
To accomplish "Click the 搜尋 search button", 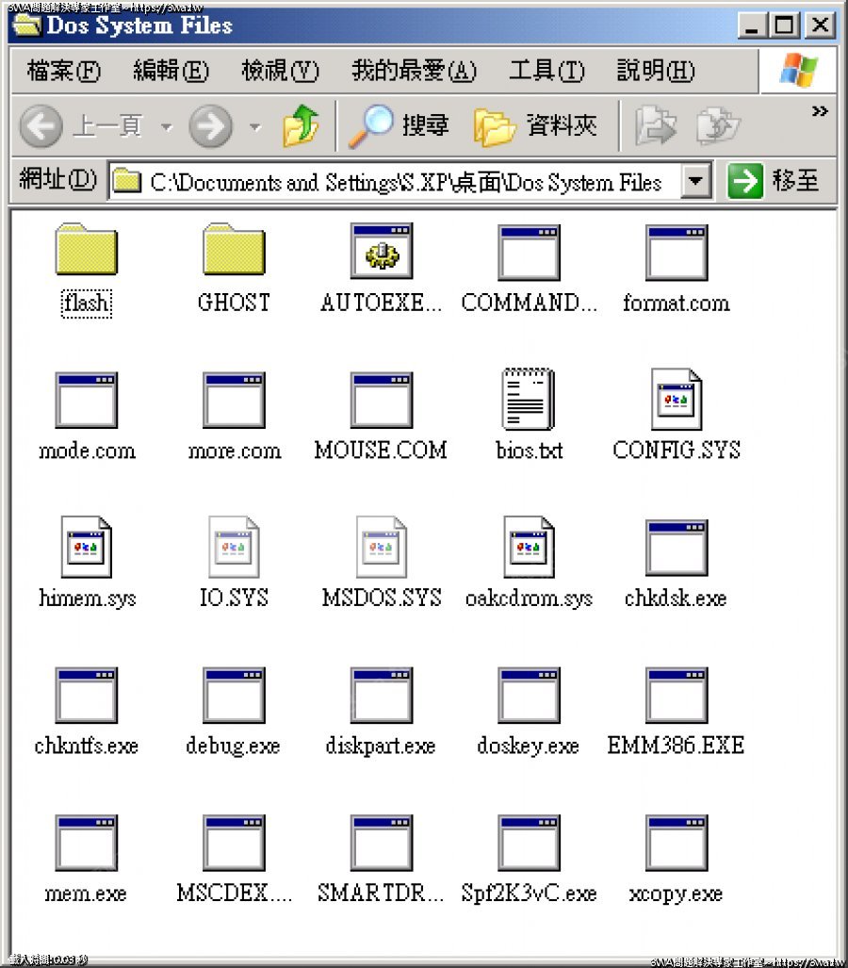I will pos(399,125).
